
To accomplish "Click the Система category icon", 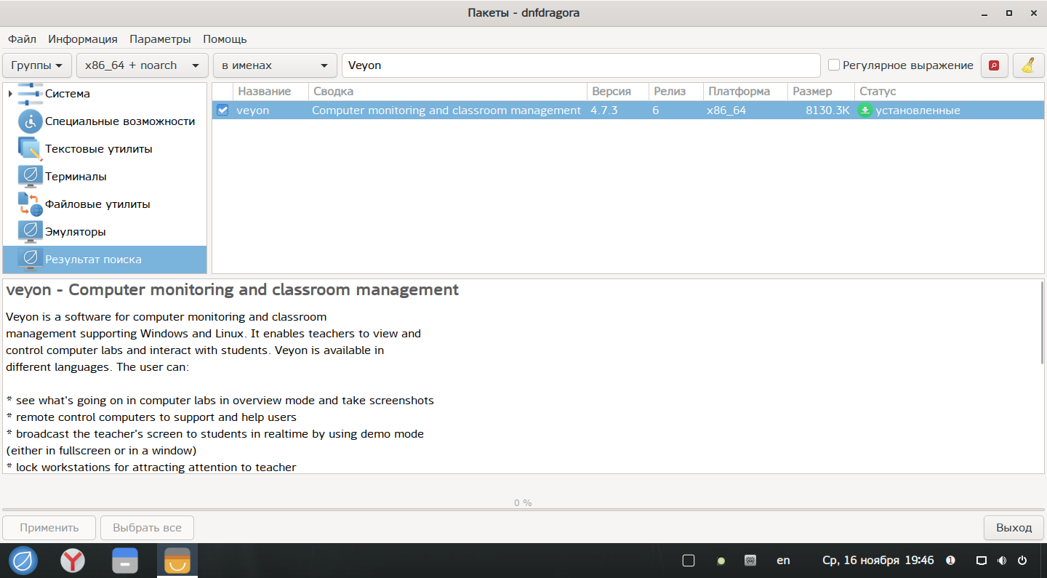I will pos(31,94).
